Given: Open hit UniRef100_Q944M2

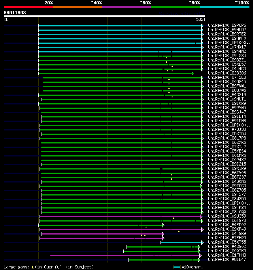Looking at the screenshot, I should (x=227, y=52).
